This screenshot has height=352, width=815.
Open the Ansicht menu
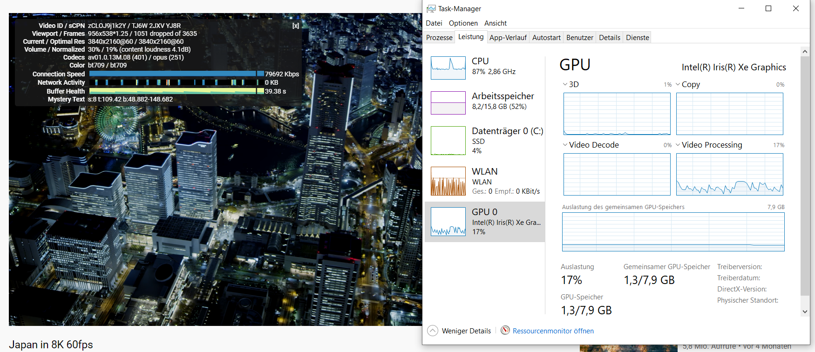[x=495, y=23]
